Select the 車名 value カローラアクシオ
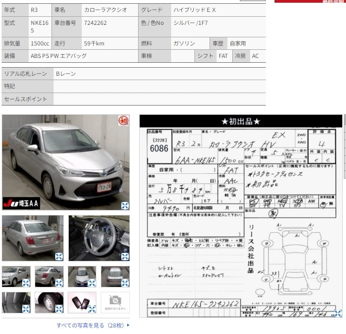 [x=106, y=10]
